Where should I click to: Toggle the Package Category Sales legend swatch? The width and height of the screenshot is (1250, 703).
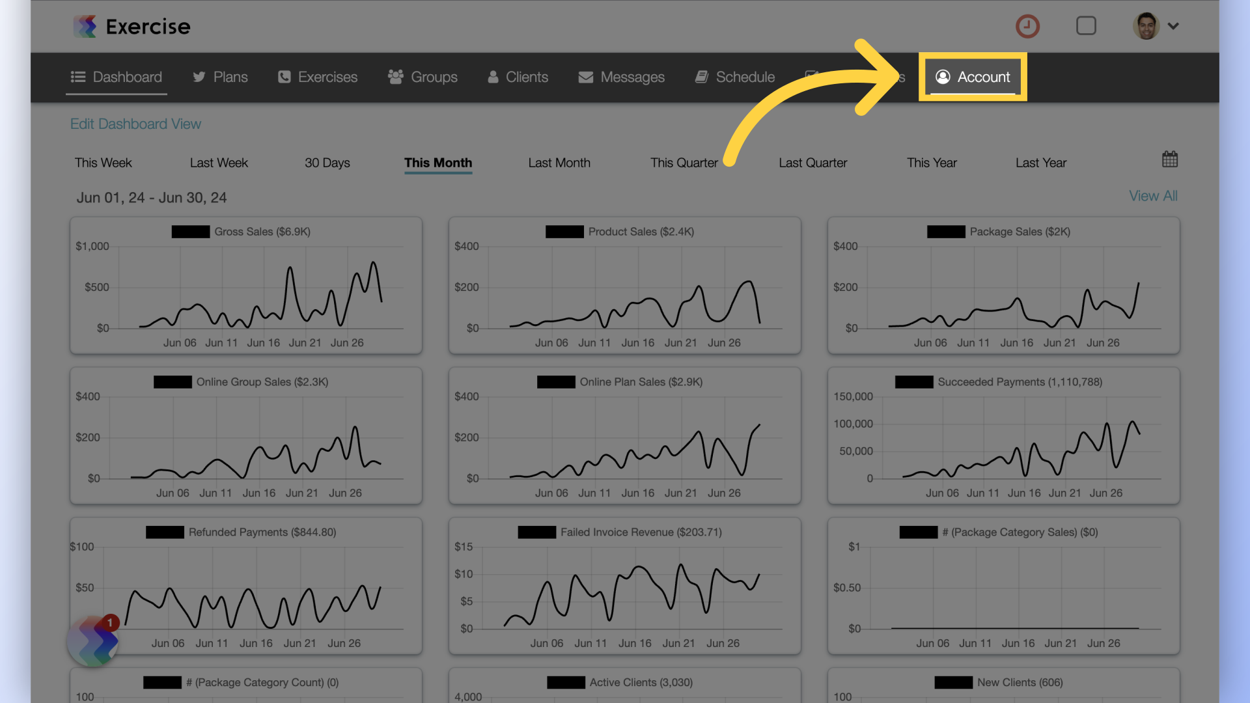(919, 532)
